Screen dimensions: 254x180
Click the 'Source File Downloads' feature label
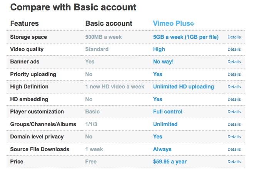coord(40,149)
